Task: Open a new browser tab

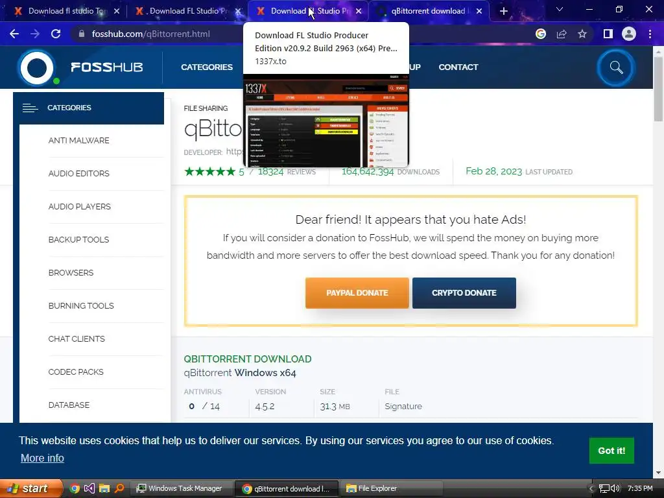Action: coord(503,11)
